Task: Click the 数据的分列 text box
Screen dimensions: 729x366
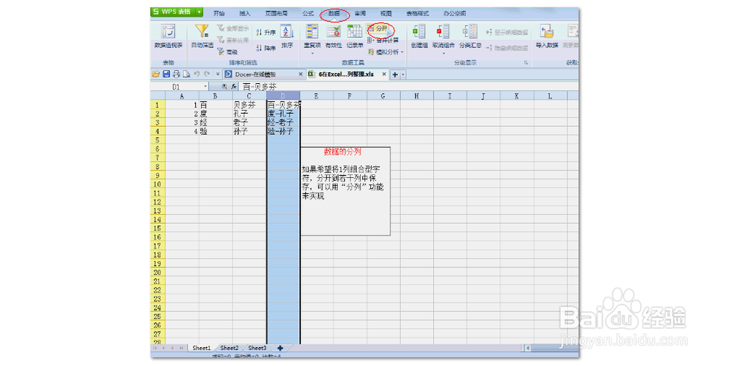Action: 345,191
